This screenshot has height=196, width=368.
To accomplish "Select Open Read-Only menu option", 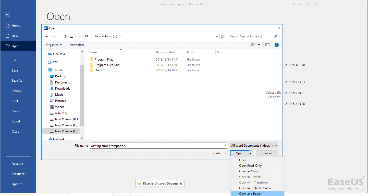I will coord(250,166).
